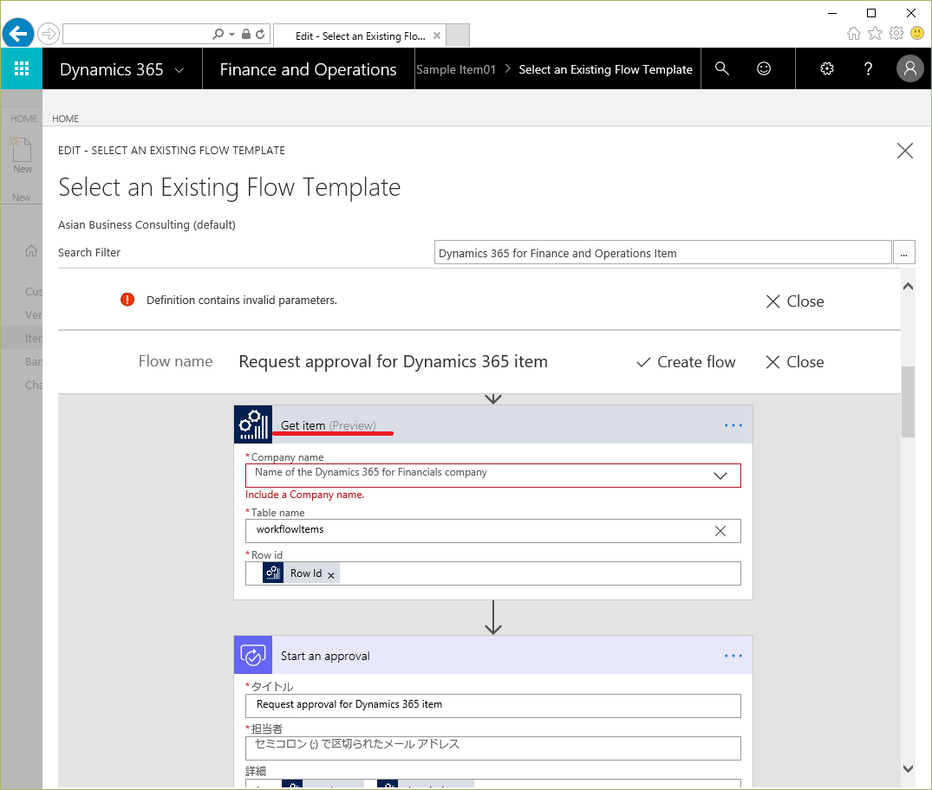Close the flow editor next to Create flow
The height and width of the screenshot is (790, 932).
pos(795,362)
